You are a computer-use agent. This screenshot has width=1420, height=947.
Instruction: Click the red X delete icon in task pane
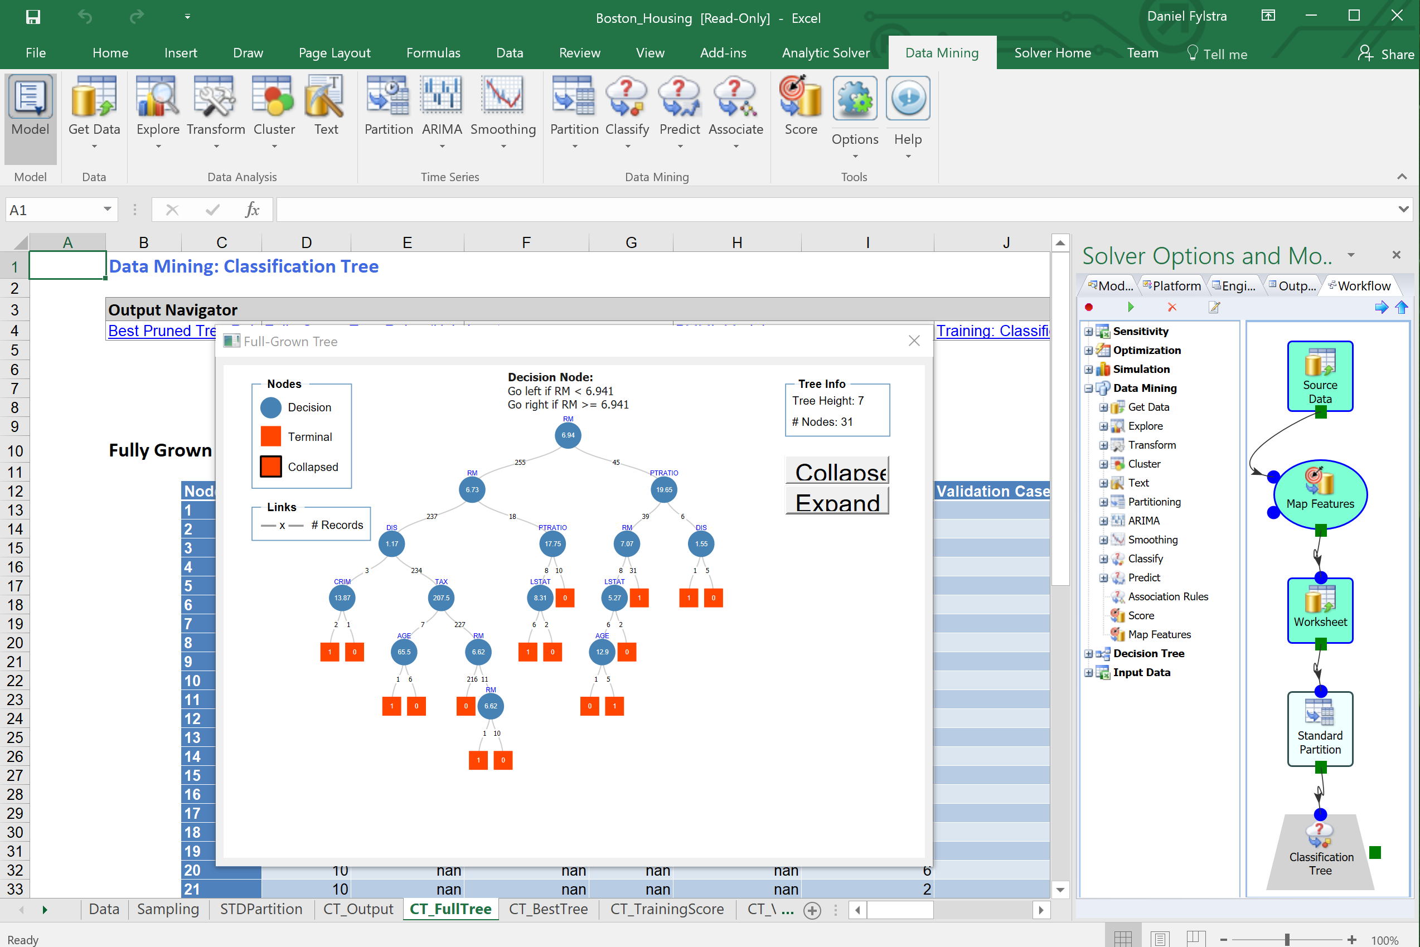coord(1172,308)
